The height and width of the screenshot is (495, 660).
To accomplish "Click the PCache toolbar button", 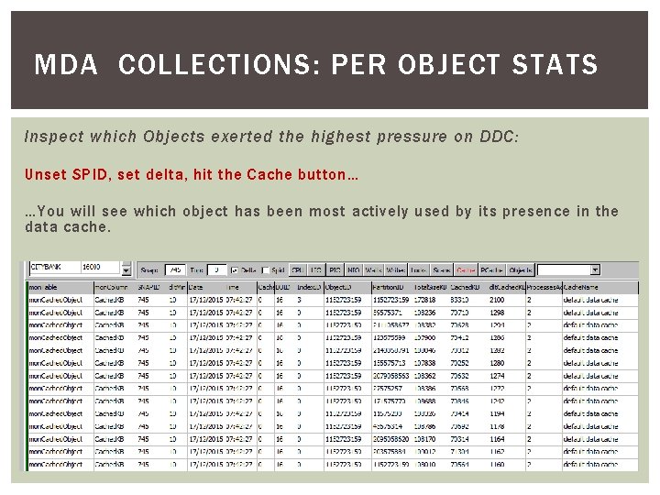I will click(492, 270).
